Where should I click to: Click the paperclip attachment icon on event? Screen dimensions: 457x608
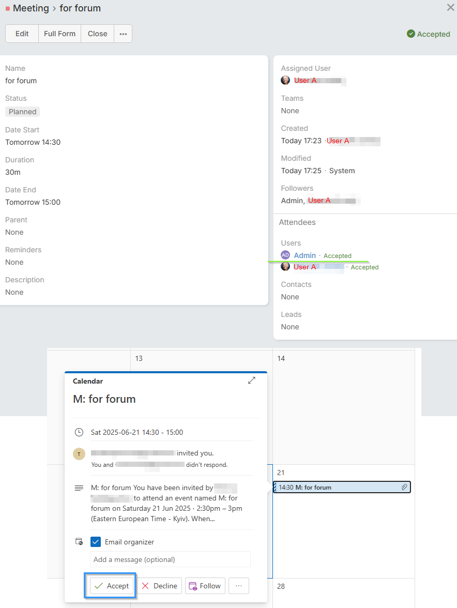[404, 487]
